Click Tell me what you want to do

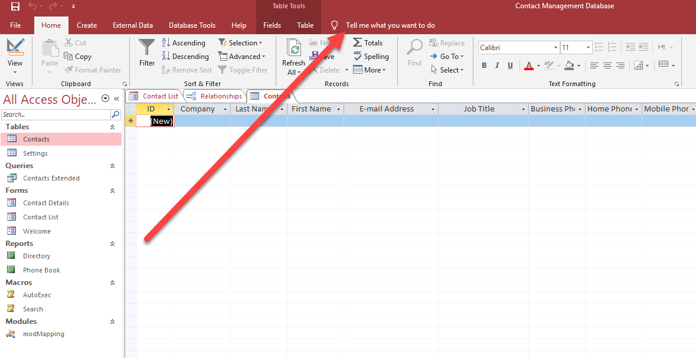390,25
